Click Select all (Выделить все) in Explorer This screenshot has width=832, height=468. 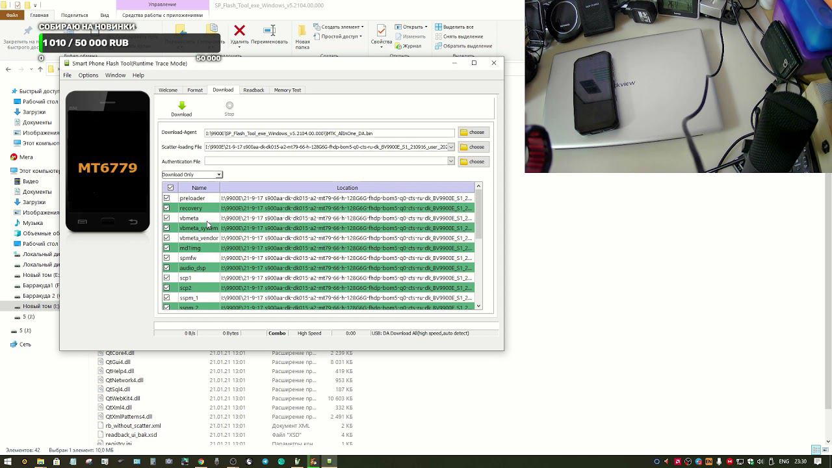coord(454,27)
